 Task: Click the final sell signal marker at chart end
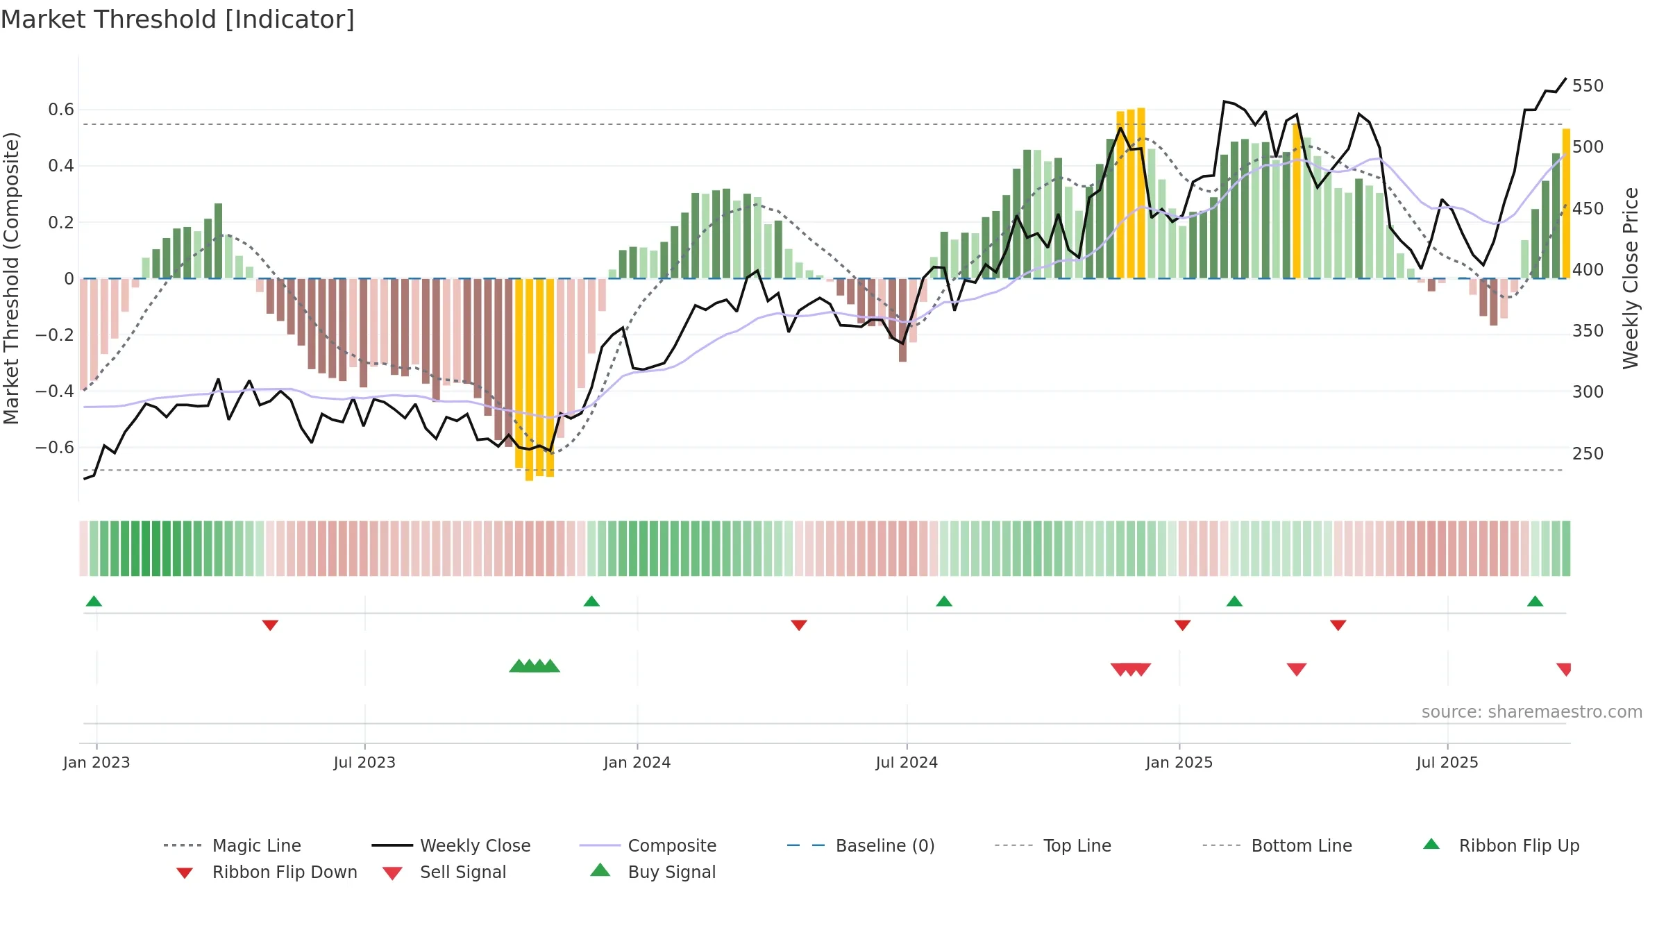pos(1564,670)
